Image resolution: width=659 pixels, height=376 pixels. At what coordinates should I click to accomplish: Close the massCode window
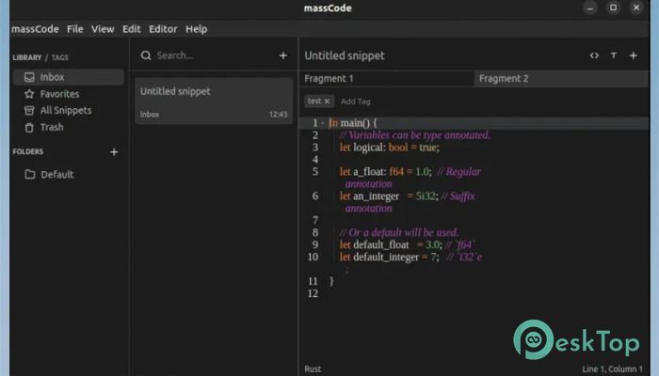pyautogui.click(x=636, y=8)
